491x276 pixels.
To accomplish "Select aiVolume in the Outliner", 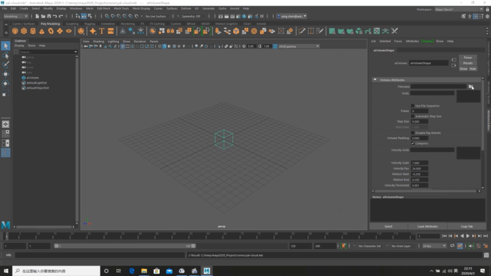I will coord(33,77).
